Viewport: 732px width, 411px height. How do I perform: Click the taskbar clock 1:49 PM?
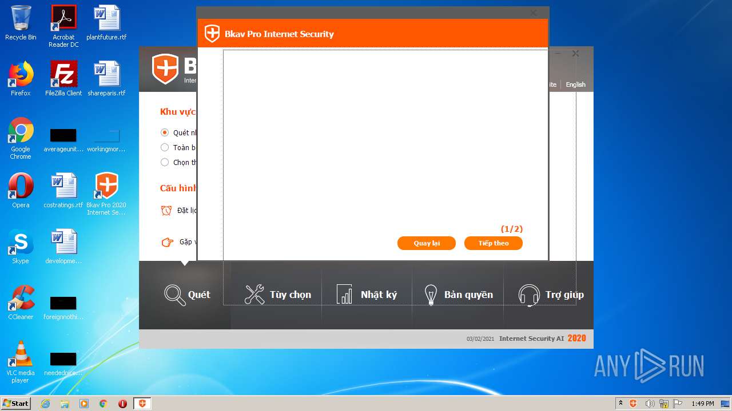click(702, 404)
